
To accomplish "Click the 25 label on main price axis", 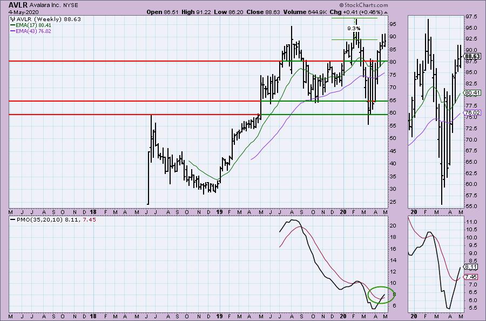I will pos(393,202).
